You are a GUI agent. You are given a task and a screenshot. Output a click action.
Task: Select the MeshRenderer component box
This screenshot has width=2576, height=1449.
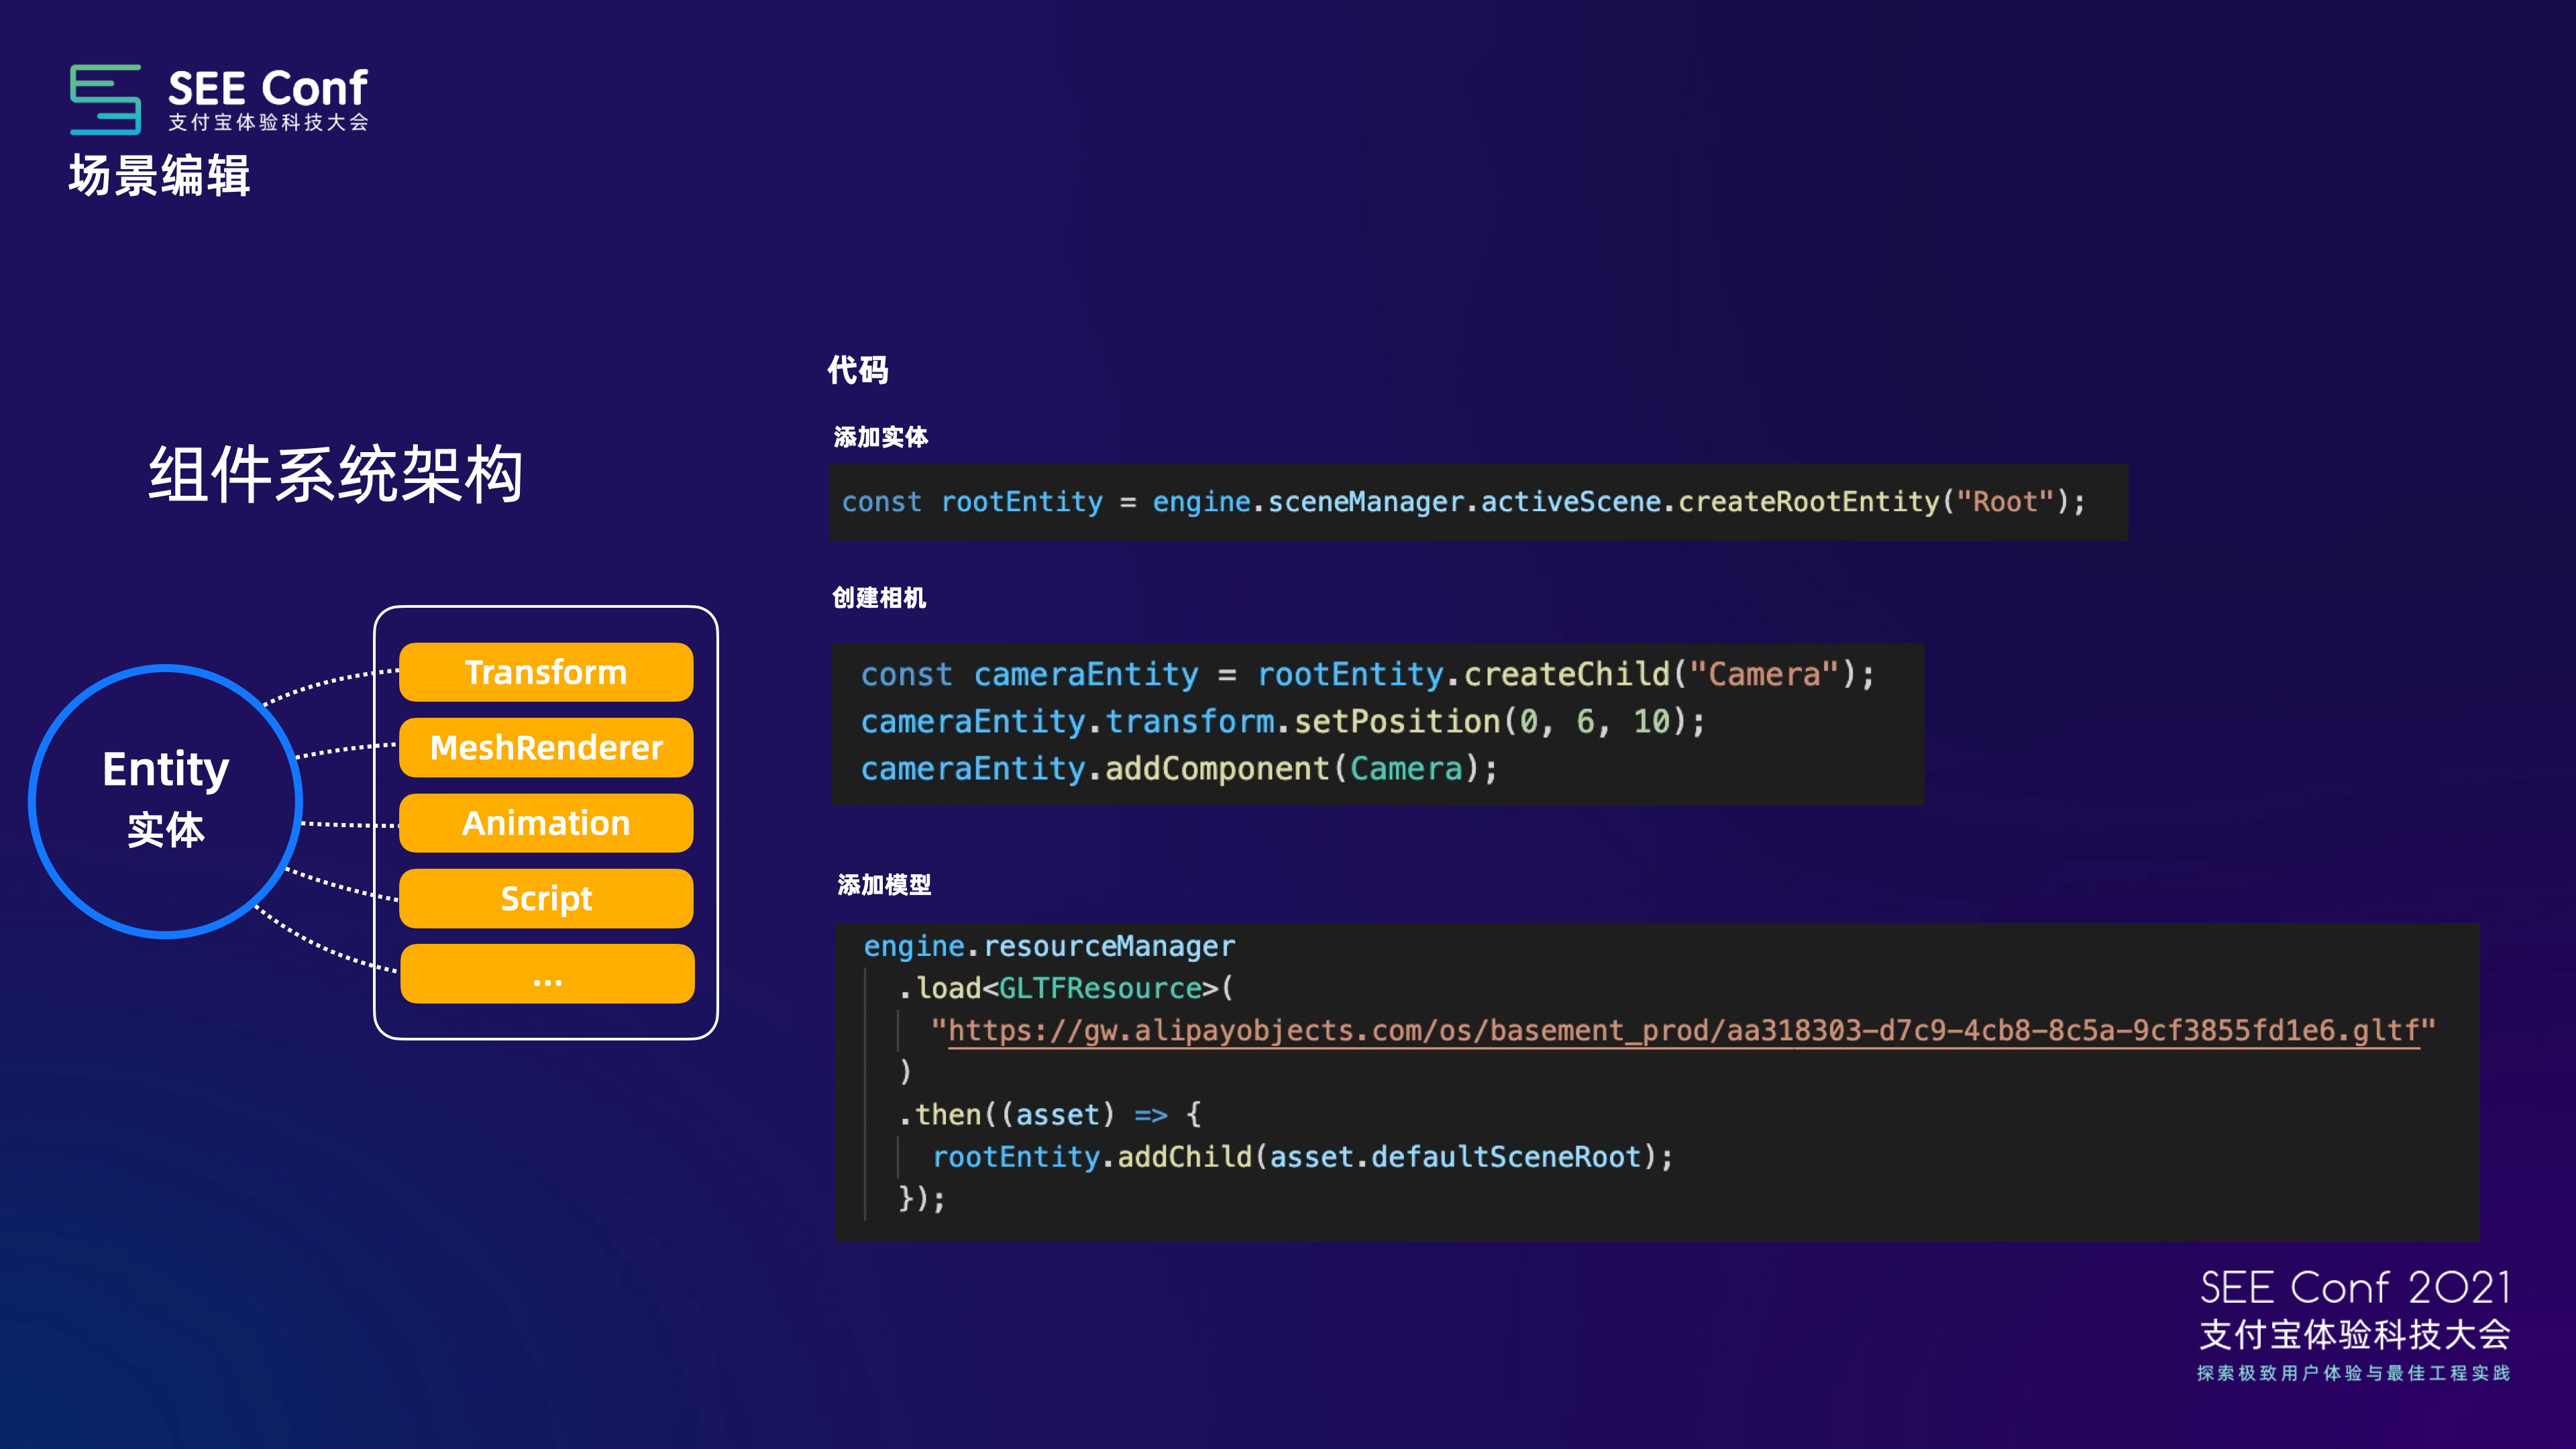coord(546,747)
